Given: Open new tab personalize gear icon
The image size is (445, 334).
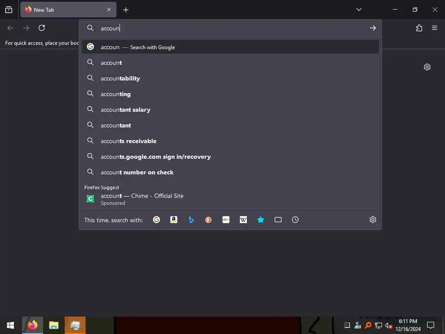Looking at the screenshot, I should (x=427, y=67).
